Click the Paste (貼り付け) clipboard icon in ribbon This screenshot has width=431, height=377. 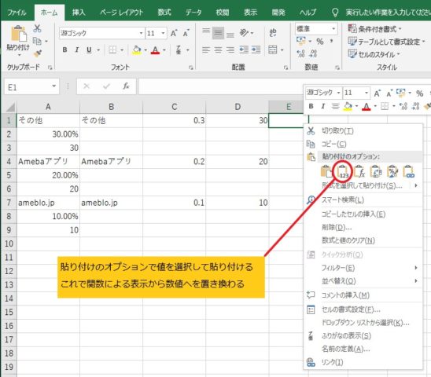pos(18,34)
